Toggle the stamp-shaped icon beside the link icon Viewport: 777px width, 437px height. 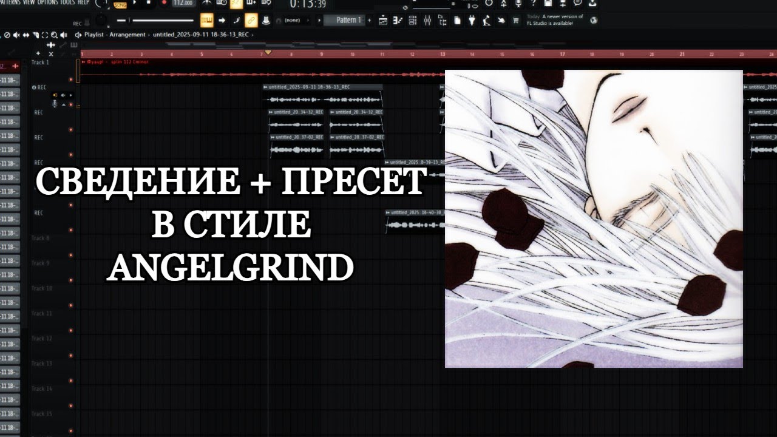(266, 21)
